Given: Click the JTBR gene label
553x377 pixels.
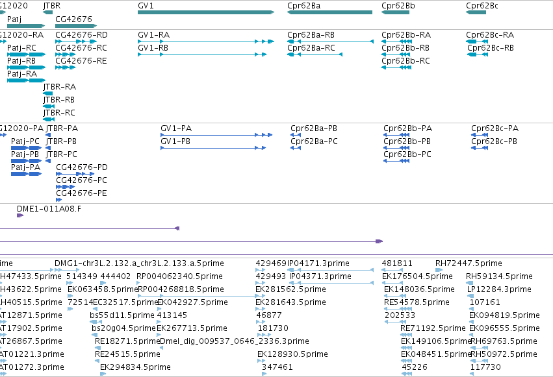Looking at the screenshot, I should [x=52, y=6].
